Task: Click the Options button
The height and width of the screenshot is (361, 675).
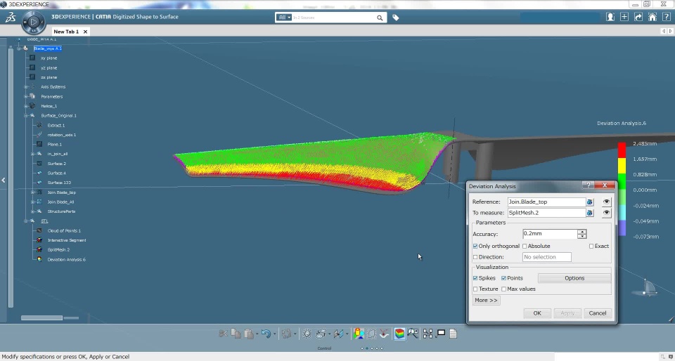Action: click(574, 278)
